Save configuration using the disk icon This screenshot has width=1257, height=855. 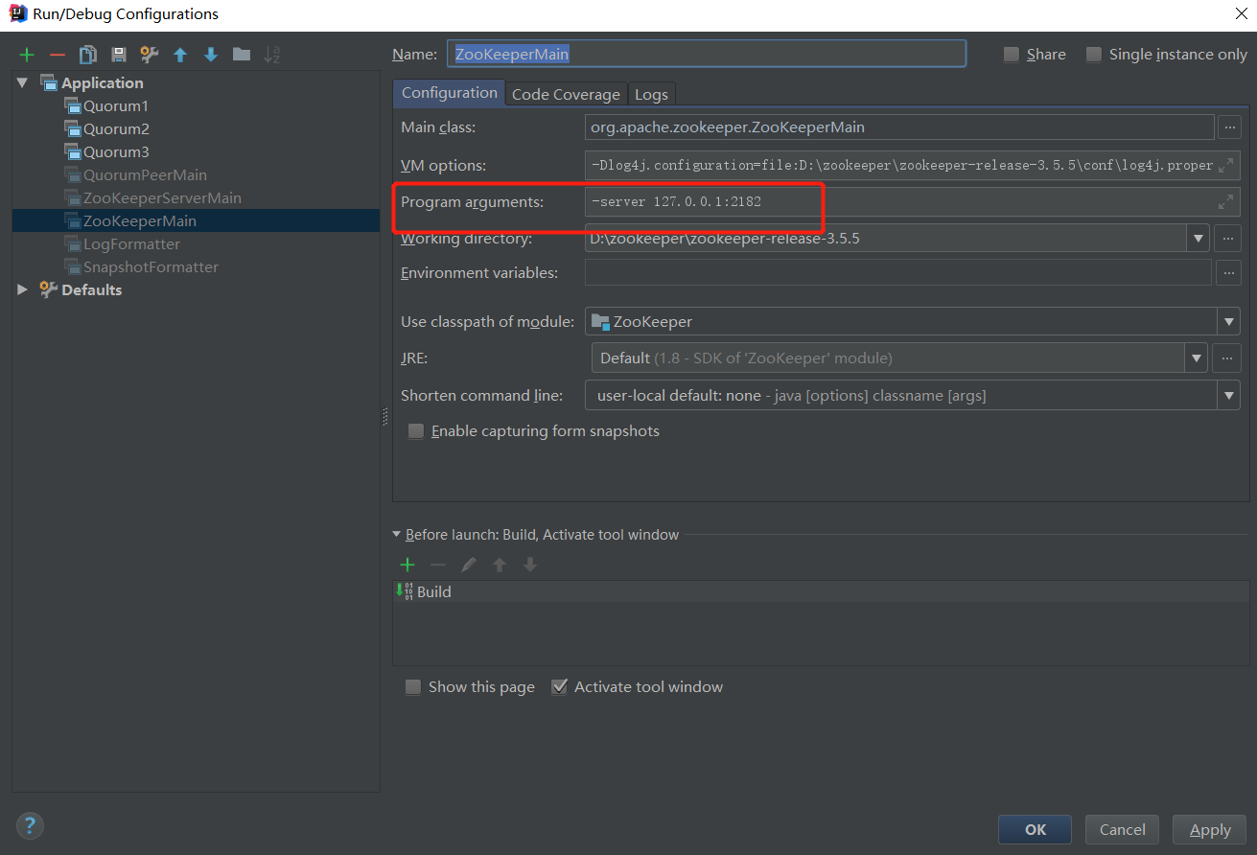click(x=119, y=55)
